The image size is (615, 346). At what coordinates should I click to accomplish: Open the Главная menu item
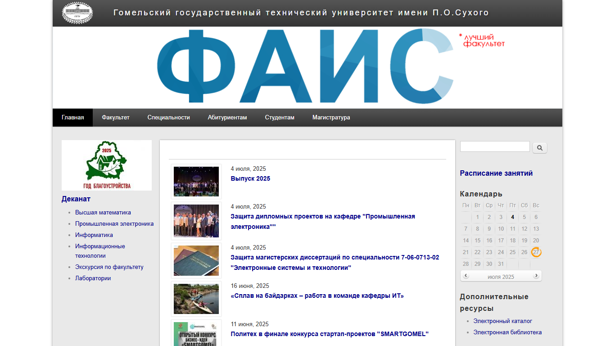pos(72,118)
